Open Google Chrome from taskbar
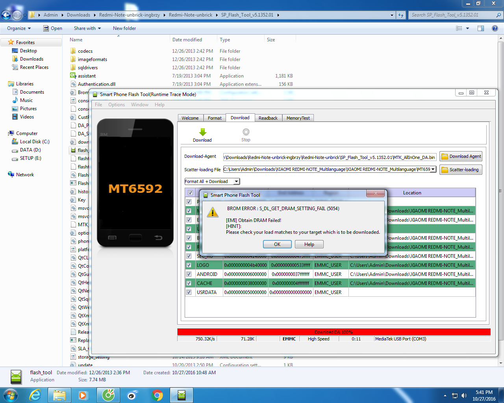Image resolution: width=504 pixels, height=403 pixels. (x=157, y=395)
